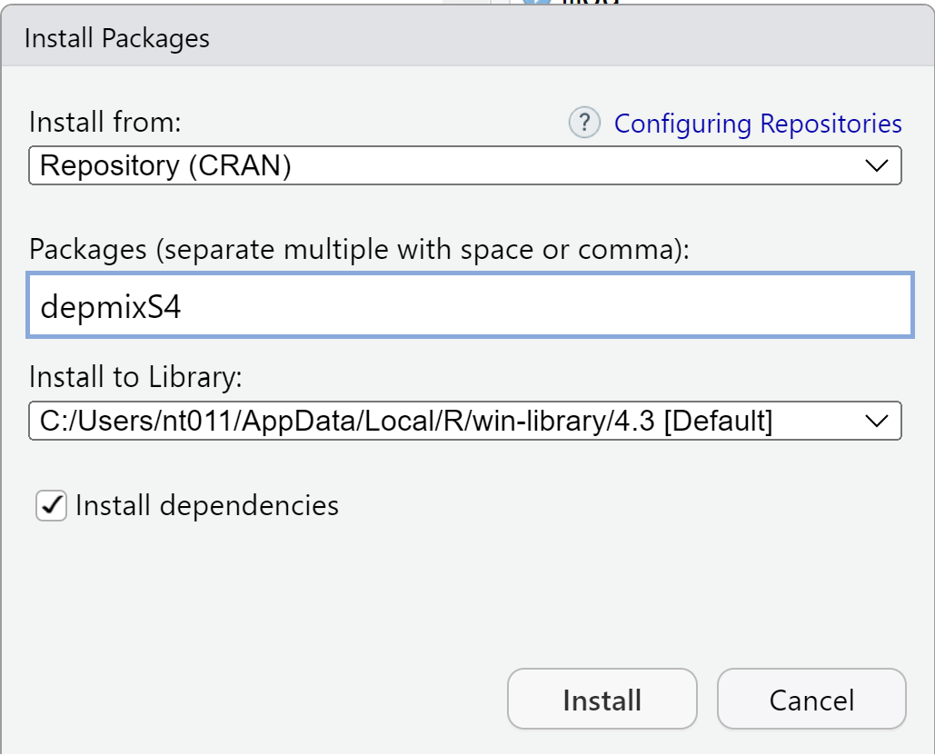Click the Install dependencies label text

pyautogui.click(x=206, y=505)
